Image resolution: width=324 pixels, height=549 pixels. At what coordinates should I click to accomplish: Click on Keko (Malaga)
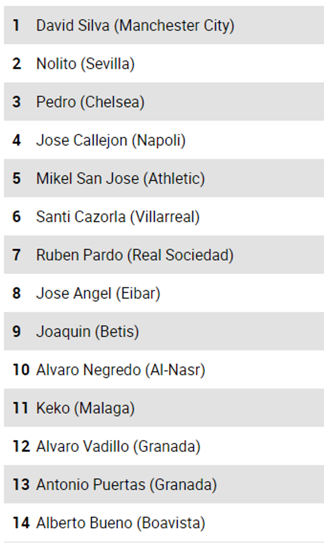[85, 408]
